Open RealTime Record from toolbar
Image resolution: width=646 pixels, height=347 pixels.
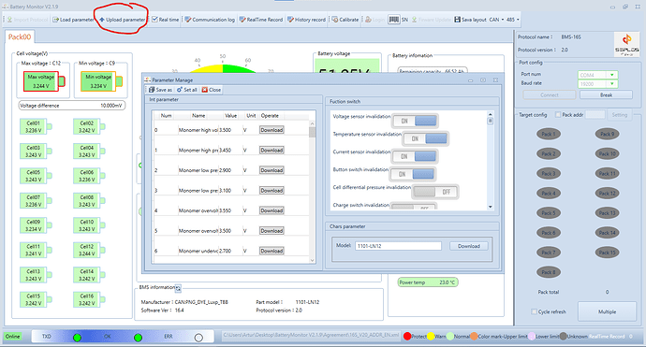(x=261, y=20)
